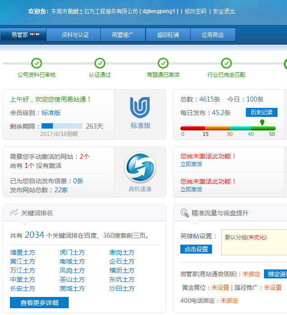Open the 塘厦土方 keyword link
Viewport: 287px width, 315px height.
tap(23, 253)
